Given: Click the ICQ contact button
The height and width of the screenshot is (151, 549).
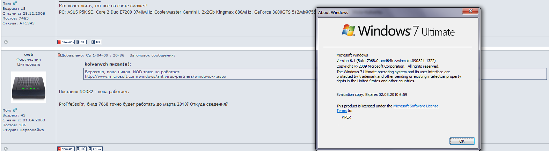Looking at the screenshot, I should (x=96, y=42).
